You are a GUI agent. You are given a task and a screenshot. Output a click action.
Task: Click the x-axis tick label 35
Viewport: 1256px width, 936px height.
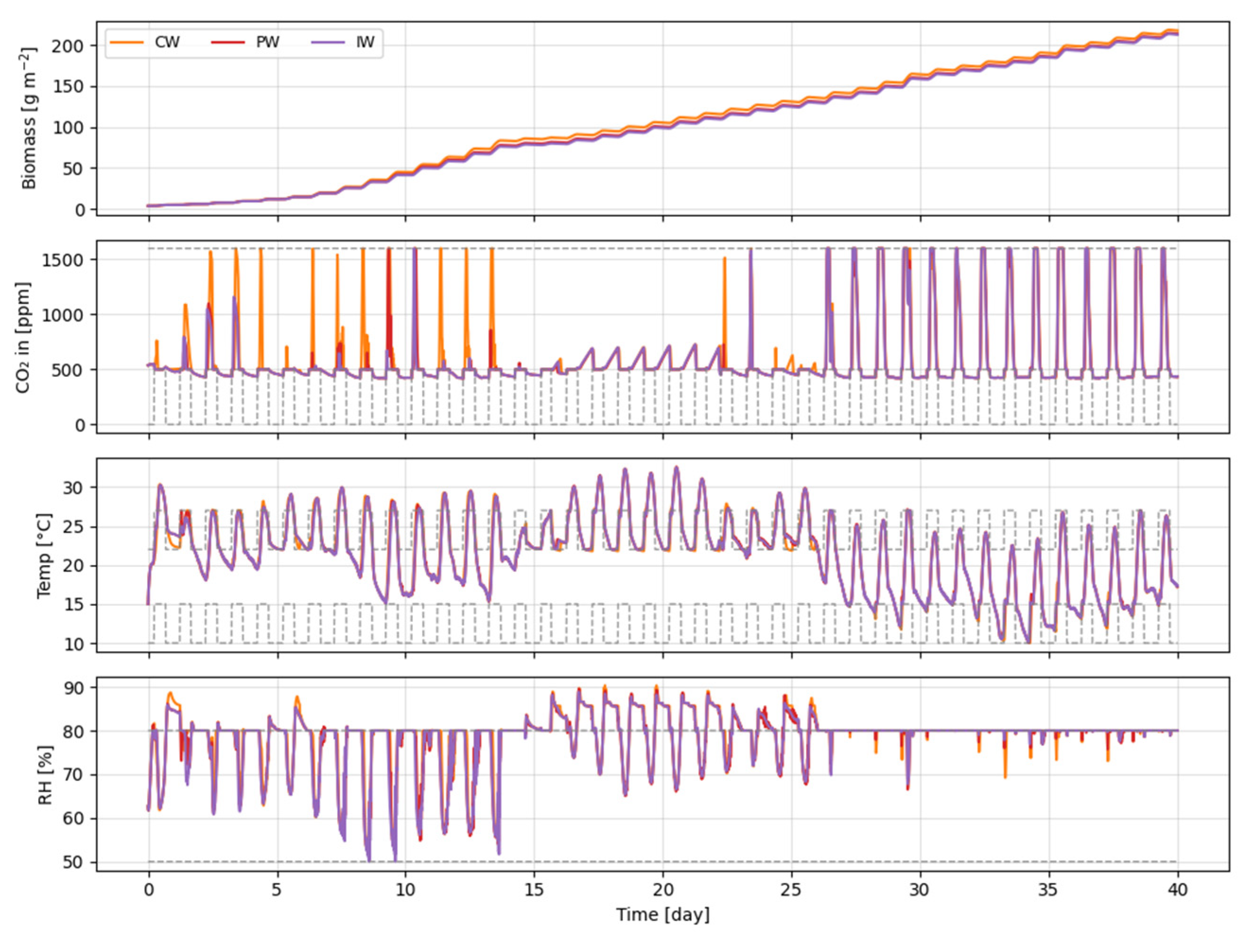(x=1048, y=890)
